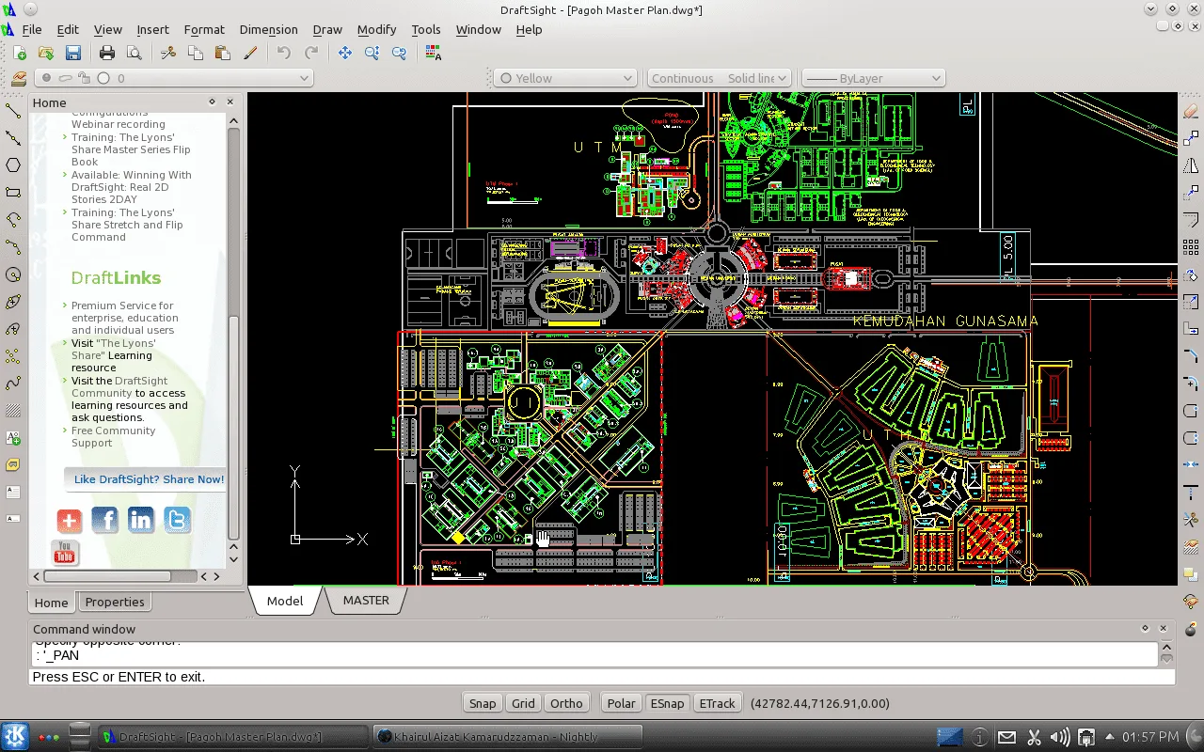Screen dimensions: 1204x752
Task: Click the Zoom Window magnifier icon
Action: coord(372,54)
